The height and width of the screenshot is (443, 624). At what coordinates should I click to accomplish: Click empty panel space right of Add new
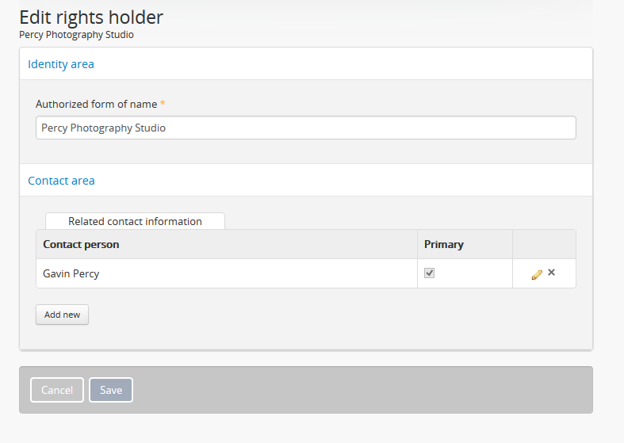click(x=317, y=315)
